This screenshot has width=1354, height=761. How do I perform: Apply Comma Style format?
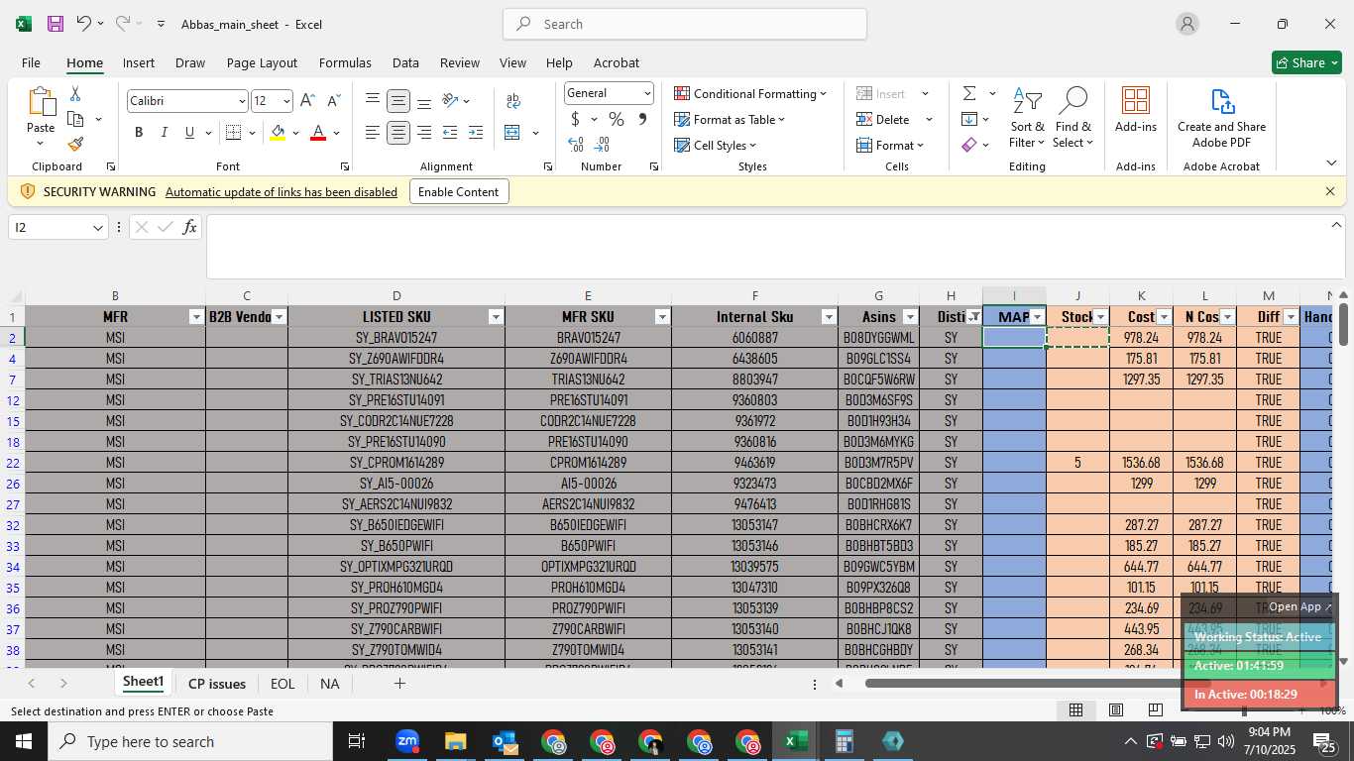click(x=642, y=119)
